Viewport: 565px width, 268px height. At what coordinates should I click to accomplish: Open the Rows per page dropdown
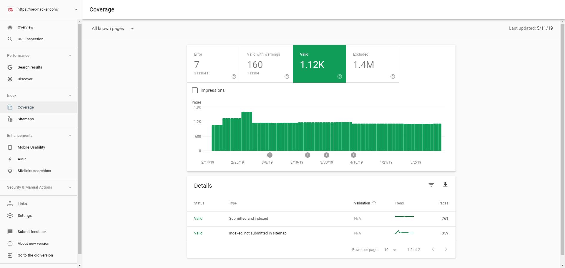point(390,250)
